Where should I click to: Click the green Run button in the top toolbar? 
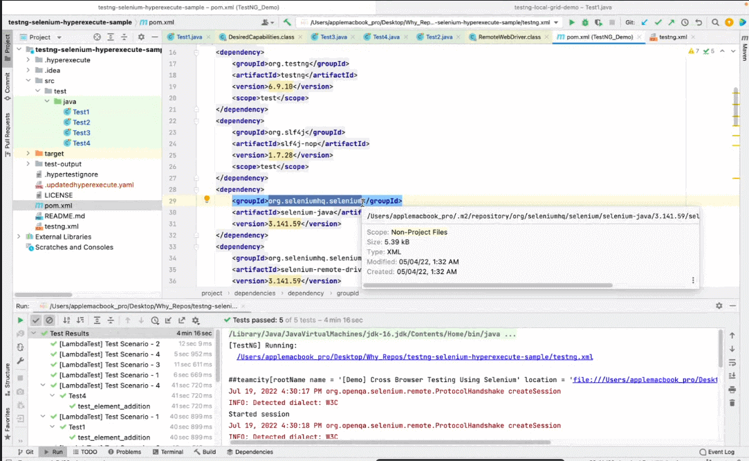[x=571, y=22]
